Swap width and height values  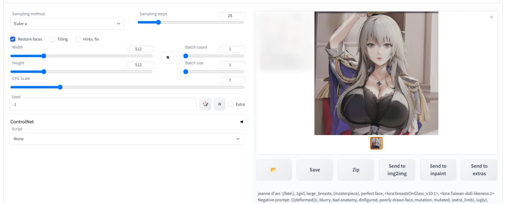click(168, 57)
